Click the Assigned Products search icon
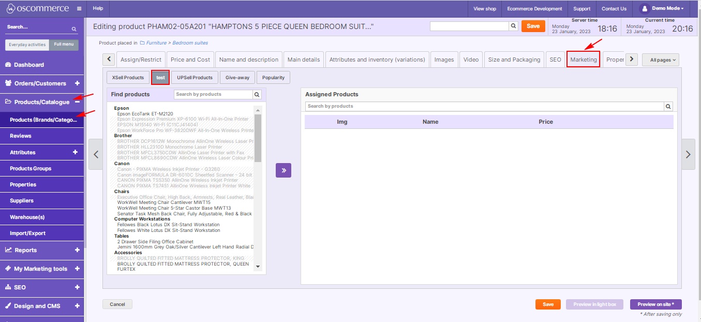Screen dimensions: 701x322 click(668, 107)
